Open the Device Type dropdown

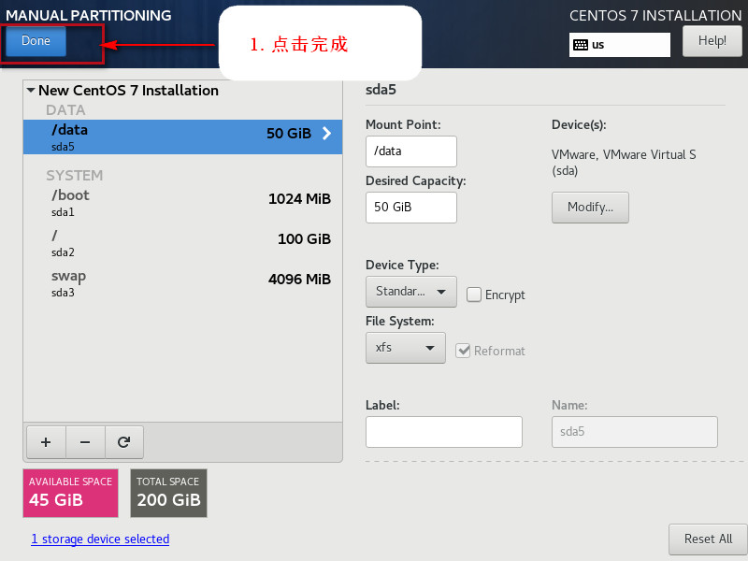coord(411,292)
